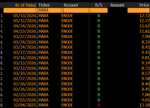Click the price 11.81
The width and height of the screenshot is (150, 108).
pyautogui.click(x=144, y=31)
